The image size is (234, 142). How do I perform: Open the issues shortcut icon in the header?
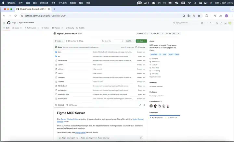click(x=217, y=23)
